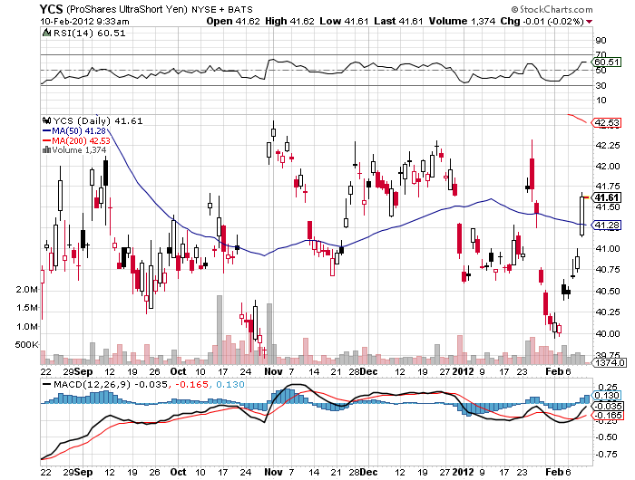Click the 41.00 price axis label
Viewport: 635px width, 480px height.
pos(608,249)
